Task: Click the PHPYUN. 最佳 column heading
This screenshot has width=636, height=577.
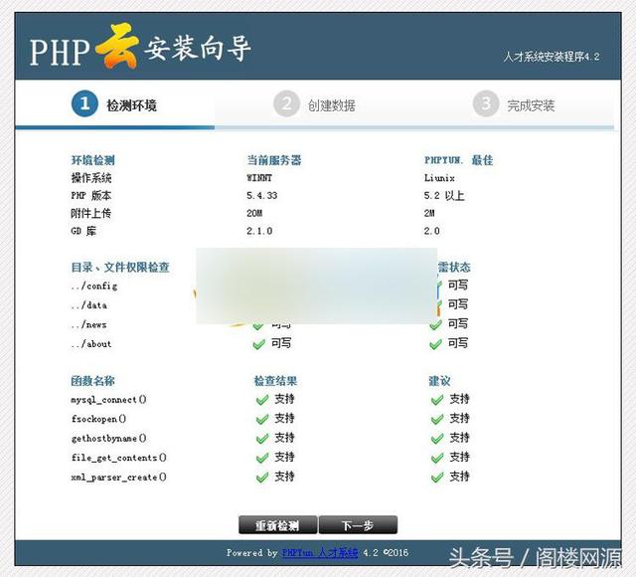Action: (459, 160)
